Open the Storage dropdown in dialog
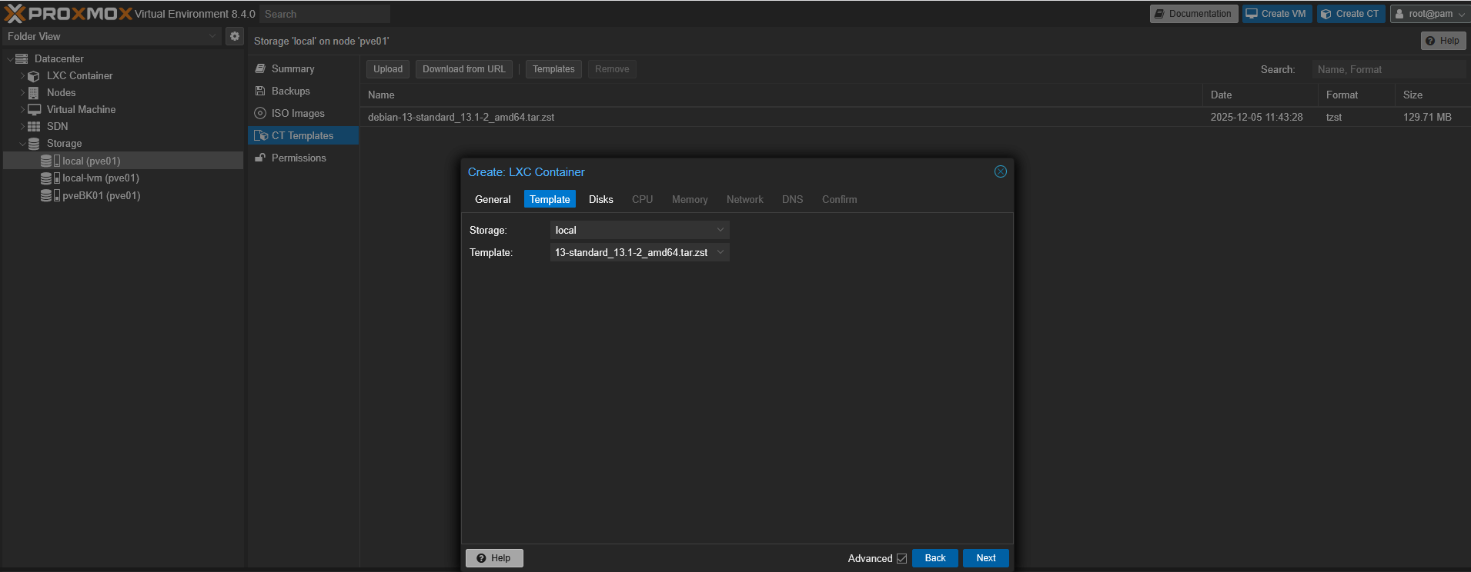 point(720,230)
